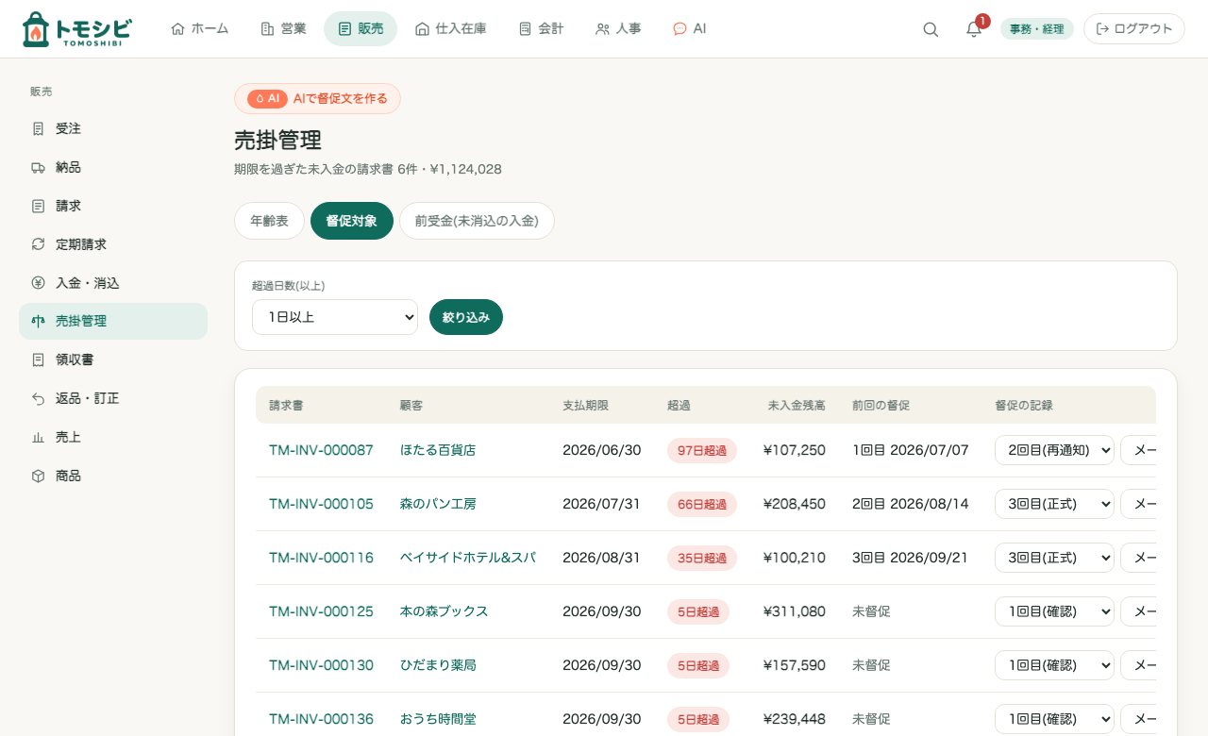Open customer 森のパン工房 link

[x=438, y=504]
